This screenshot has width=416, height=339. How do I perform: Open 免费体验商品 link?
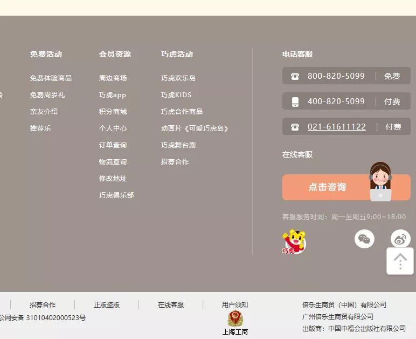(x=51, y=78)
